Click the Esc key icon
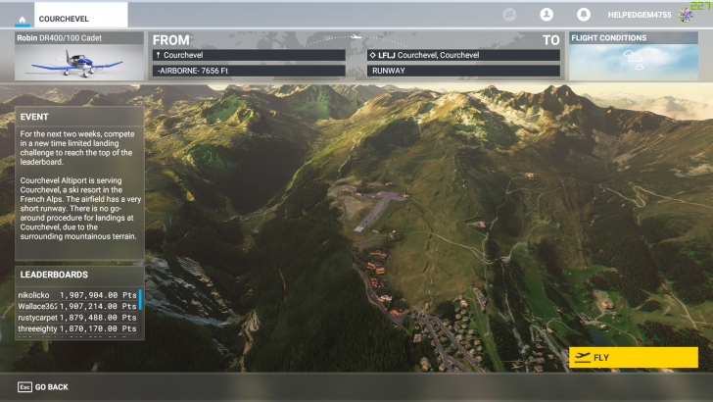Viewport: 713px width, 402px height. (x=24, y=387)
